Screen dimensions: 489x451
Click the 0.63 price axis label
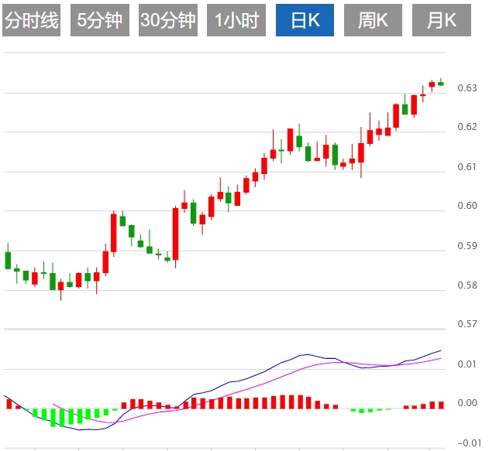(467, 88)
